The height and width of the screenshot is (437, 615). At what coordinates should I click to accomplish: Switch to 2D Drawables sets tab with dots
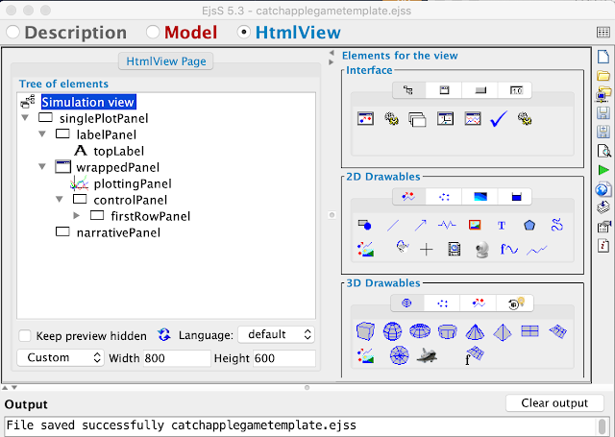pos(444,197)
